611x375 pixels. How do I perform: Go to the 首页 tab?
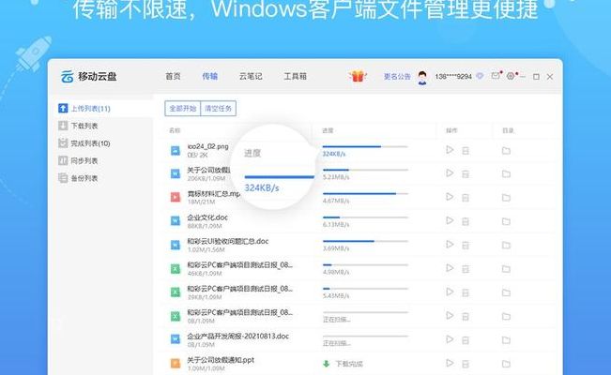tap(173, 76)
